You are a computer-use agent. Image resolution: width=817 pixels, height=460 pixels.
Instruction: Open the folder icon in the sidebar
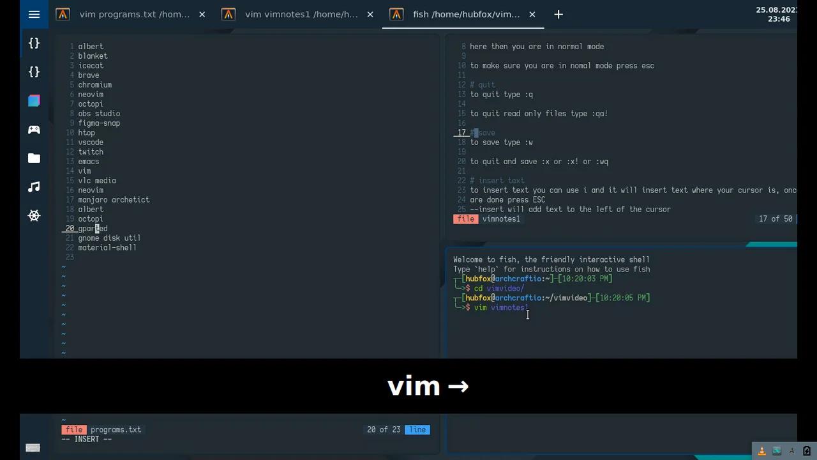pyautogui.click(x=34, y=158)
